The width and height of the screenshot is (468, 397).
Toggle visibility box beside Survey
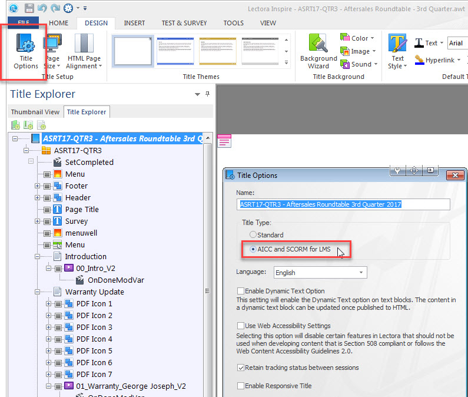click(47, 221)
